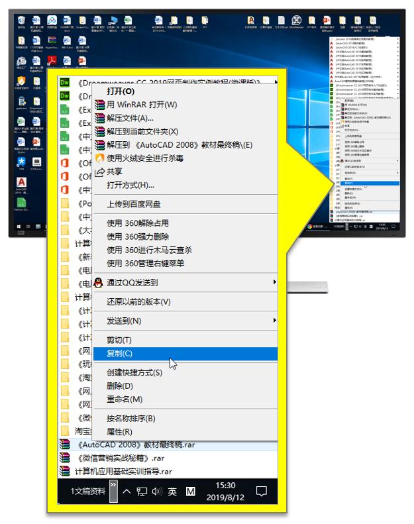The height and width of the screenshot is (524, 414).
Task: Open the action center notification icon
Action: coord(261,492)
